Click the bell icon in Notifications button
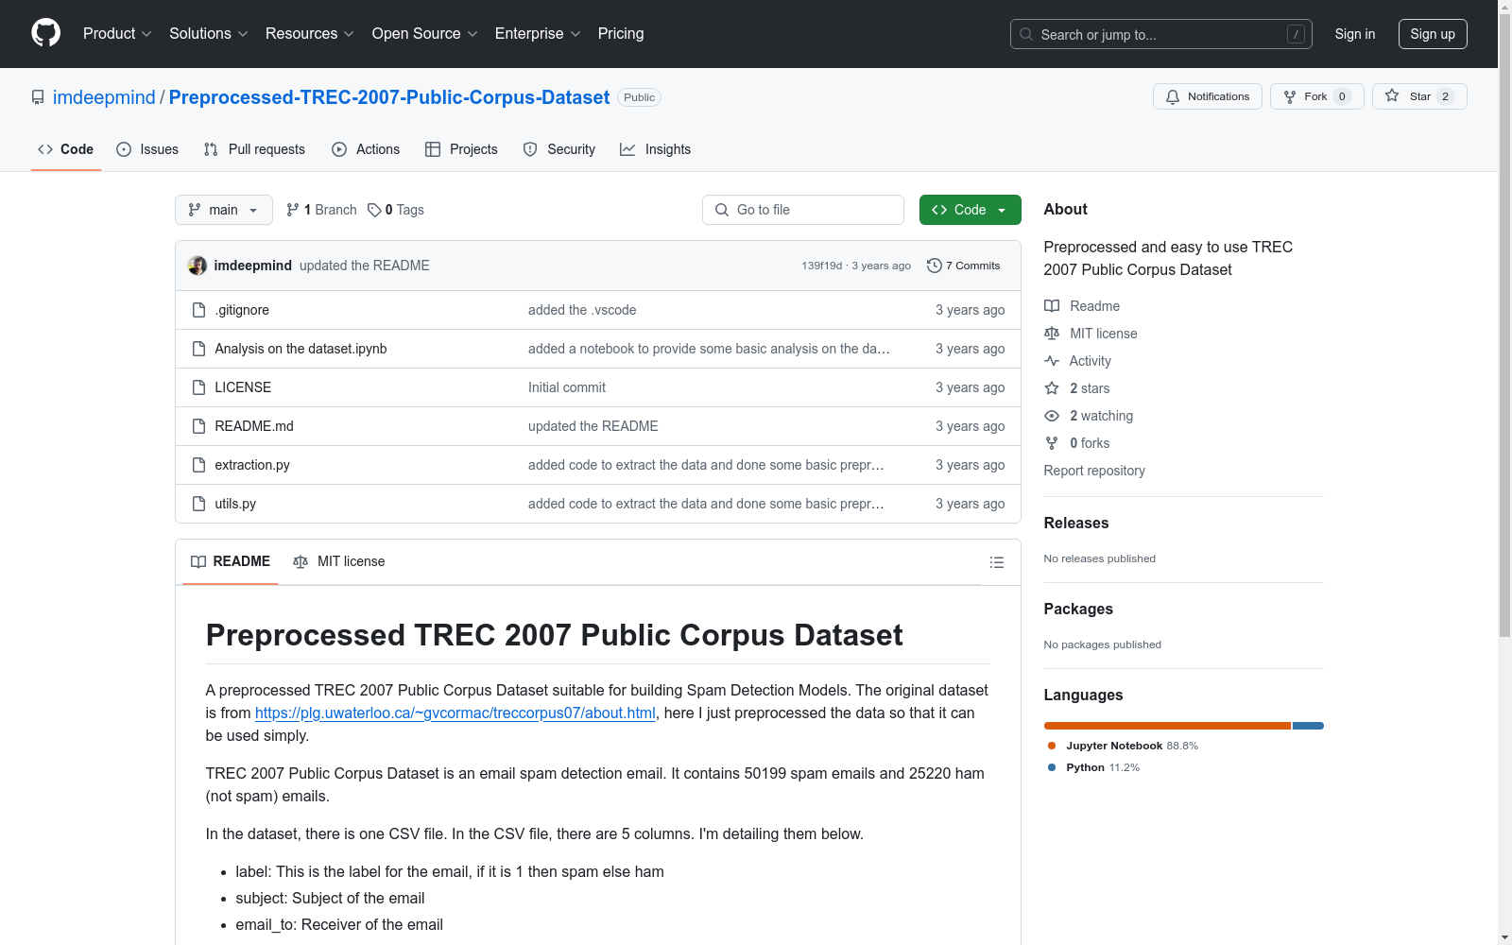Image resolution: width=1512 pixels, height=945 pixels. pyautogui.click(x=1173, y=96)
